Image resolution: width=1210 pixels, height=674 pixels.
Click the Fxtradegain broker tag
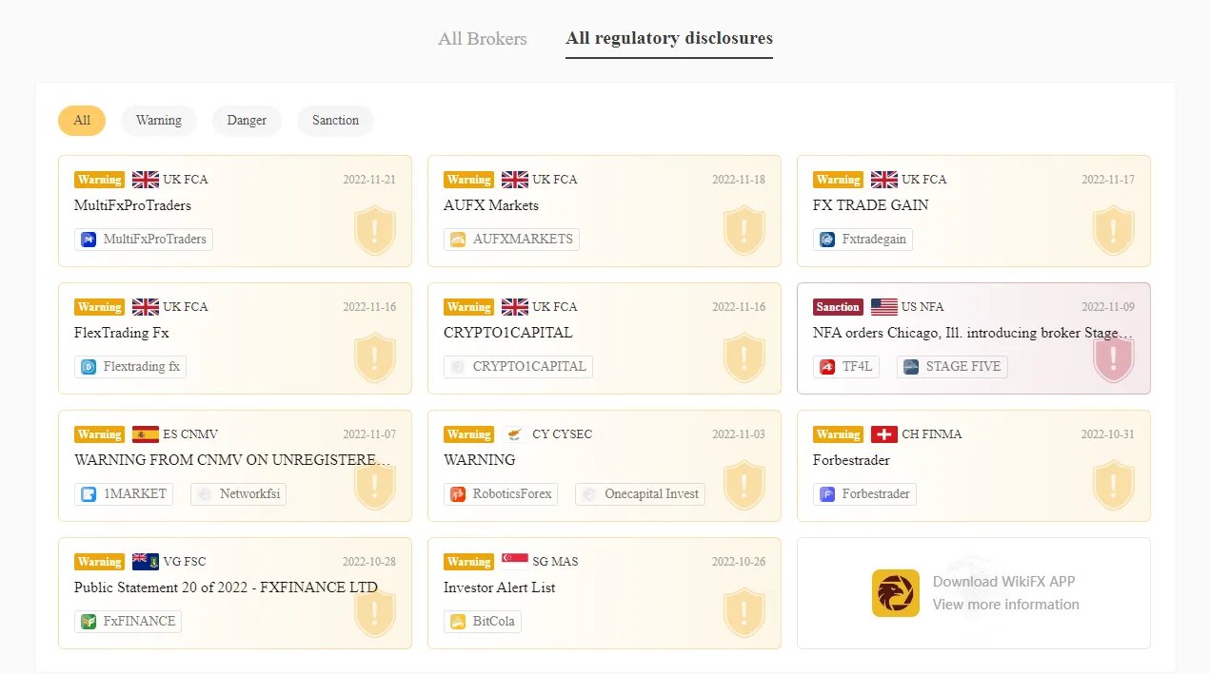863,240
